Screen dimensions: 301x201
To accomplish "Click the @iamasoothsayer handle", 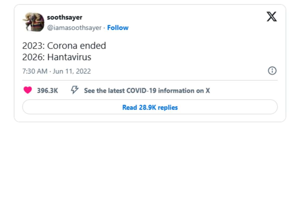I will tap(74, 28).
